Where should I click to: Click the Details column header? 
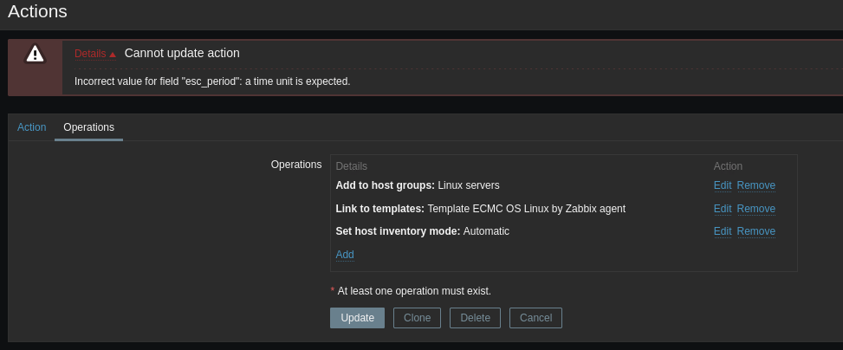351,166
